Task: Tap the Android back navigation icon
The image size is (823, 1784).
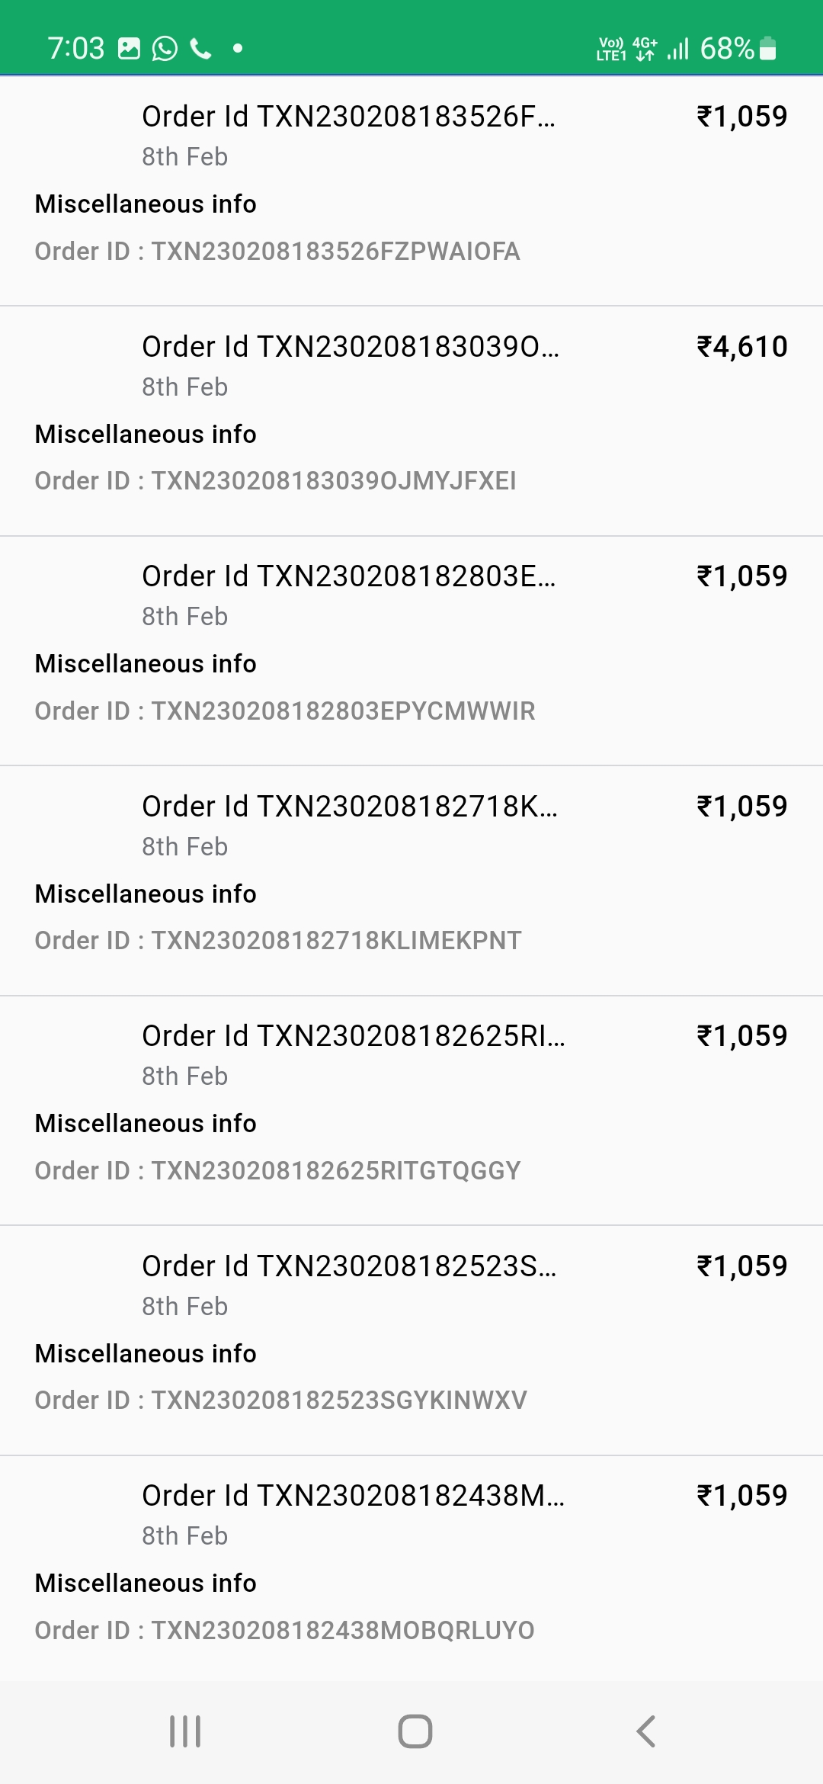Action: click(646, 1731)
